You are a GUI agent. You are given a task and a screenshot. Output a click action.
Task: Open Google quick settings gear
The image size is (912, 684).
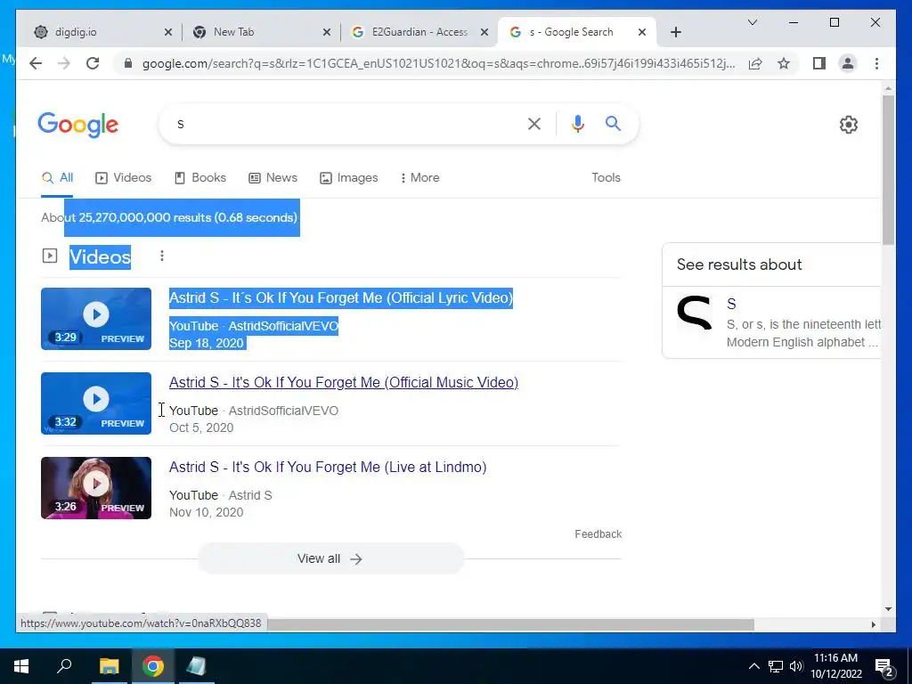(x=849, y=125)
